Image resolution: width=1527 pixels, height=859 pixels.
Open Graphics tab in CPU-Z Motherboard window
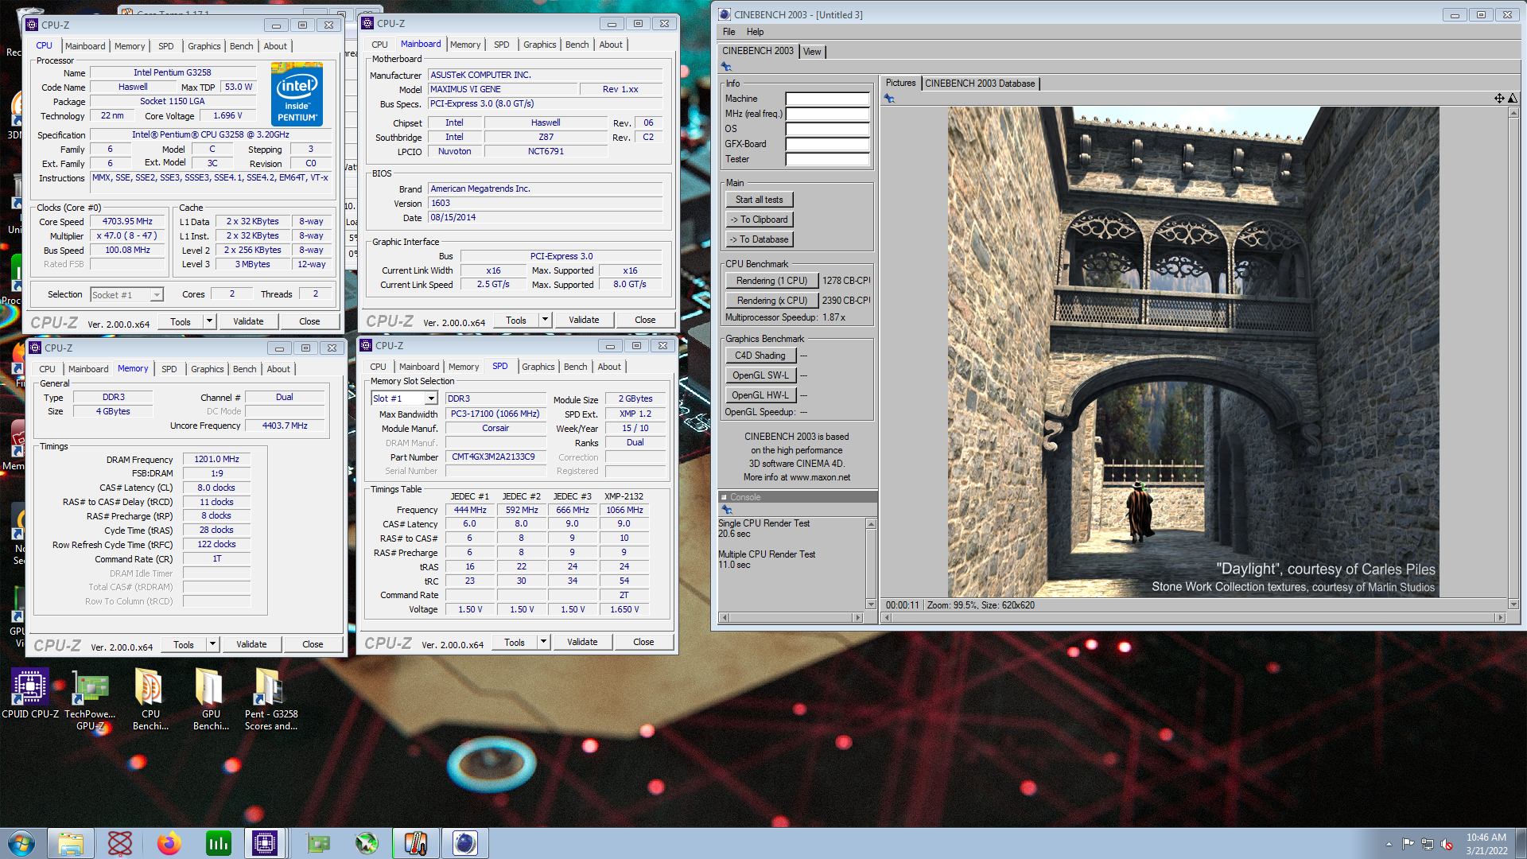(539, 45)
